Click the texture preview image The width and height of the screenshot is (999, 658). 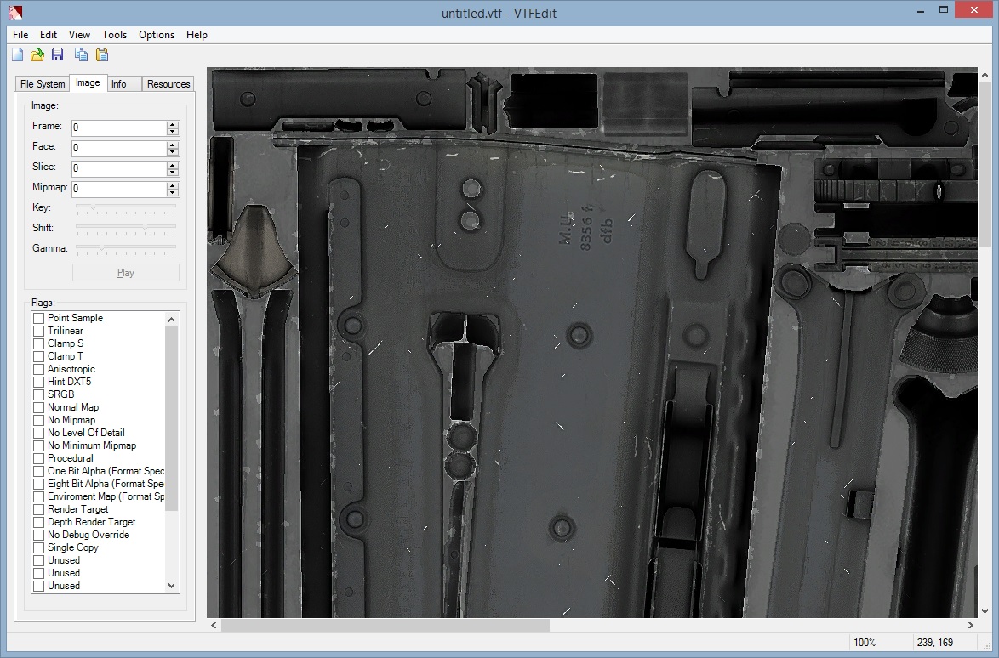(x=592, y=343)
